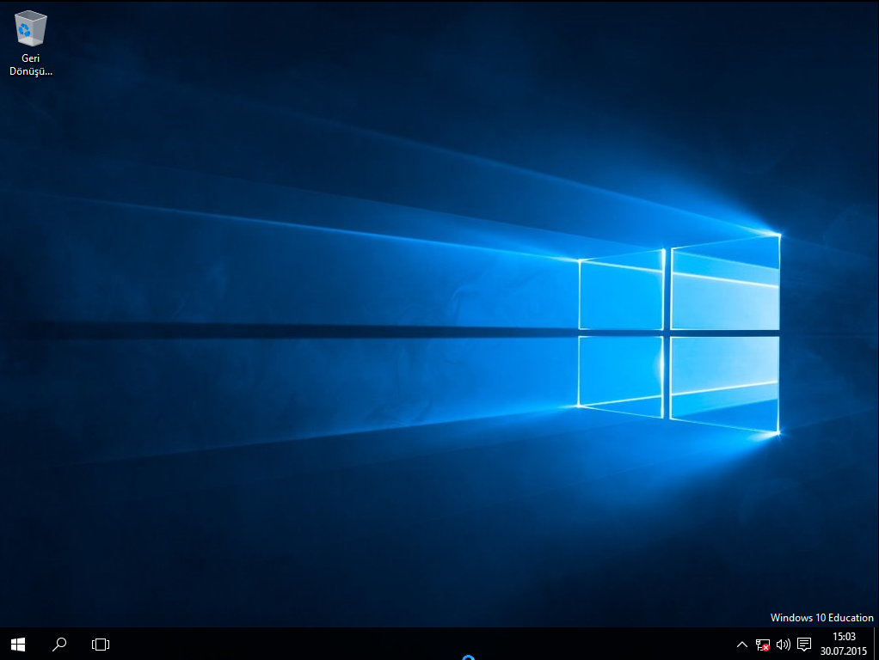Open the clock showing 15:03
This screenshot has height=660, width=879.
point(844,644)
